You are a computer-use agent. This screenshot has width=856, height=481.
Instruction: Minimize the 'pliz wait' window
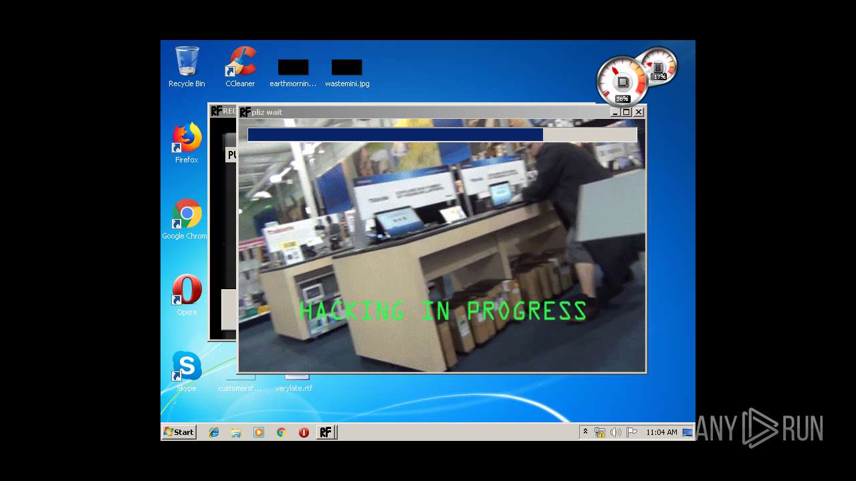click(x=615, y=112)
